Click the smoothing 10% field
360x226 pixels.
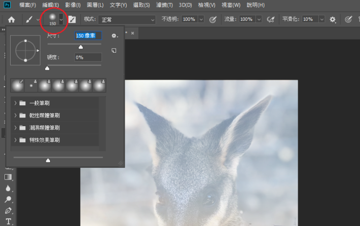[x=310, y=19]
